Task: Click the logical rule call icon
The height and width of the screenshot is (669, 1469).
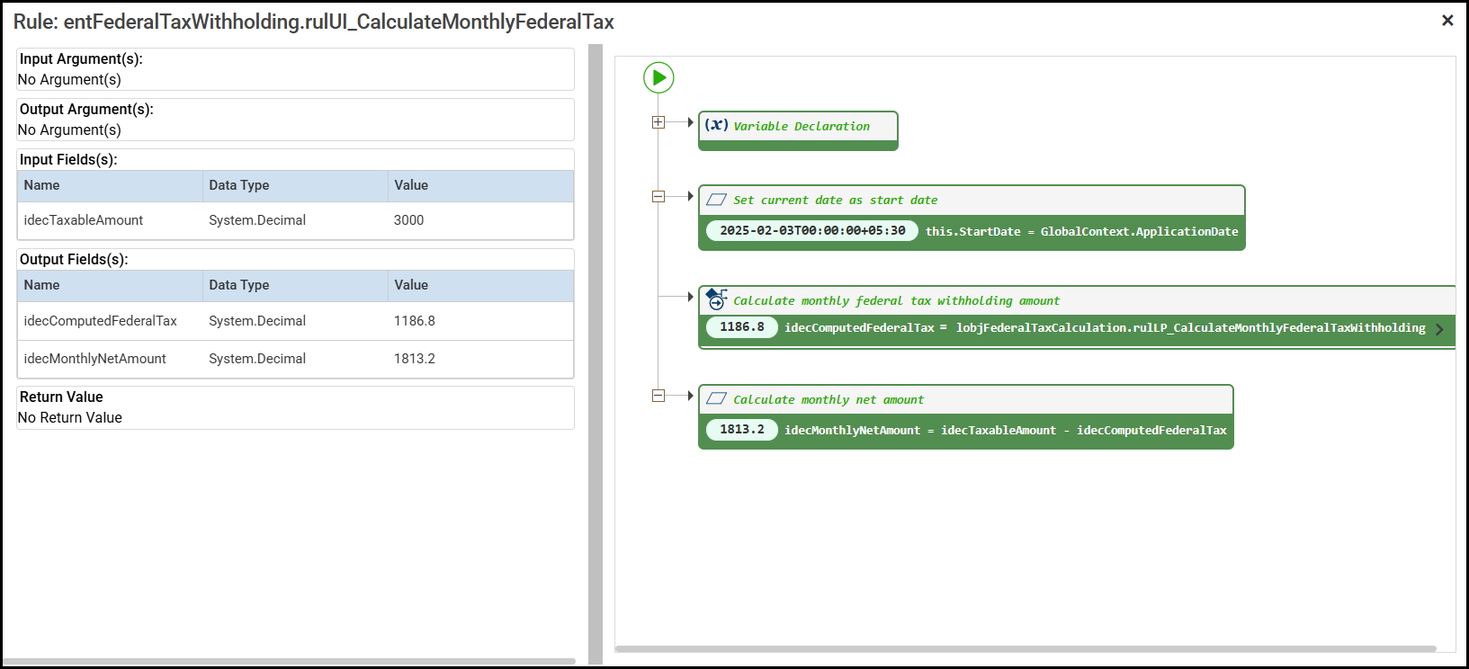Action: click(716, 299)
